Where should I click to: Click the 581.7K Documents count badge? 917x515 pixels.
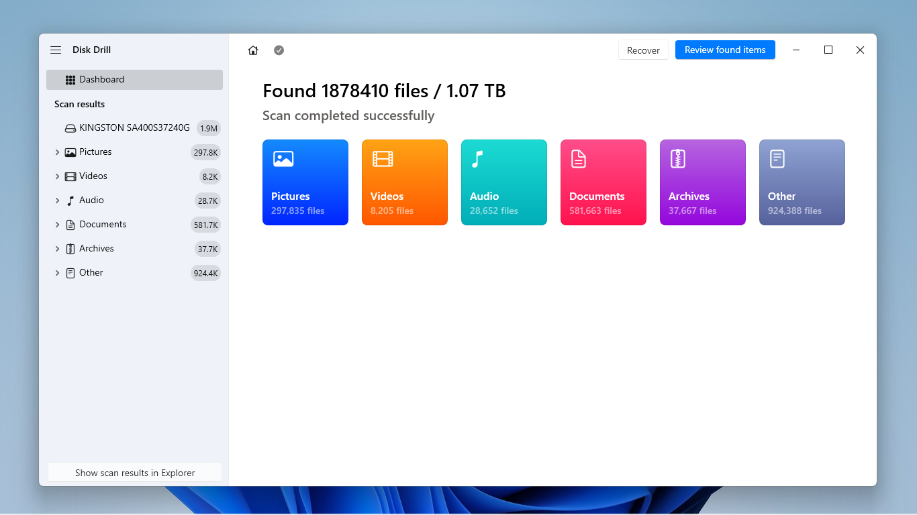click(x=205, y=225)
